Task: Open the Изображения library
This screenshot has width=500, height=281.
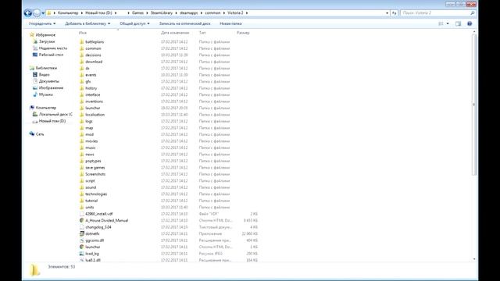Action: coord(51,88)
